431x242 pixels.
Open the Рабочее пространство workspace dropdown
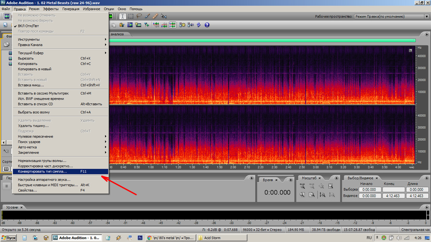pos(391,16)
